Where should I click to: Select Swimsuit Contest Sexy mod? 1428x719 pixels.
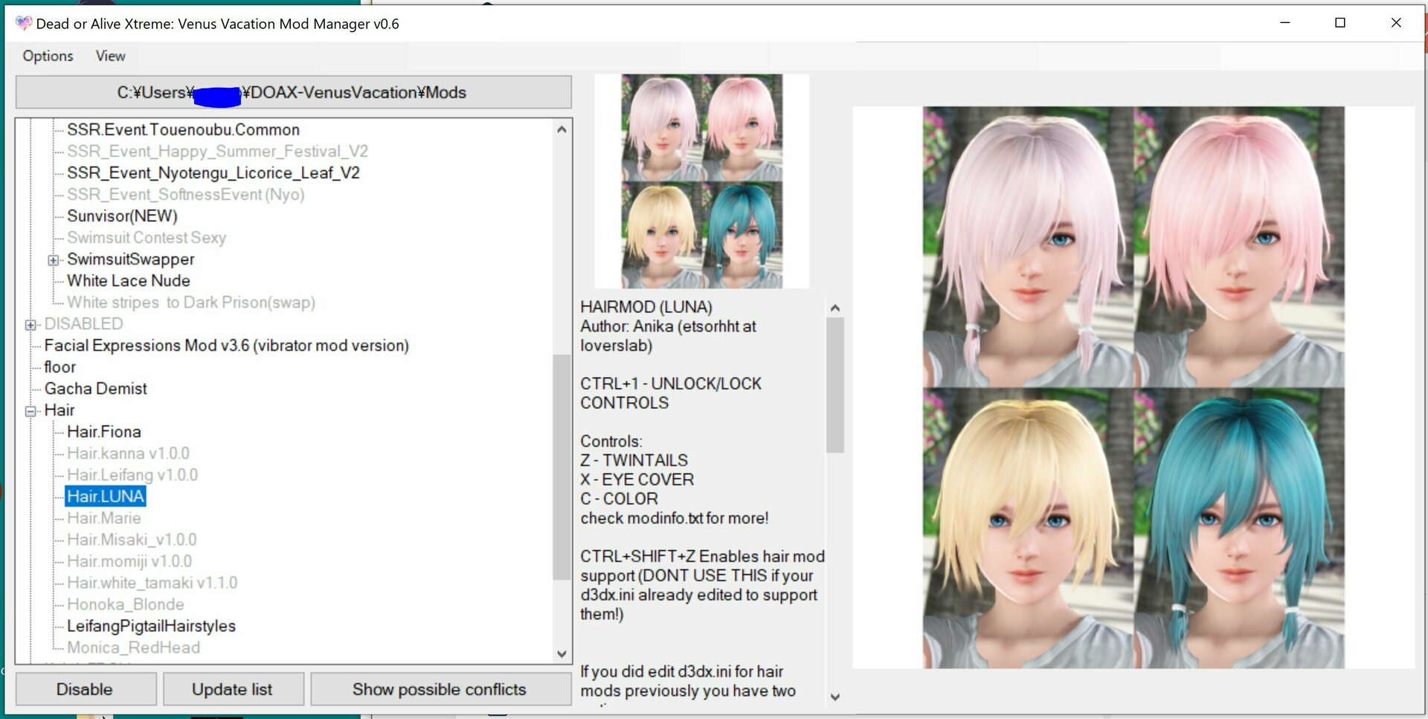click(147, 237)
